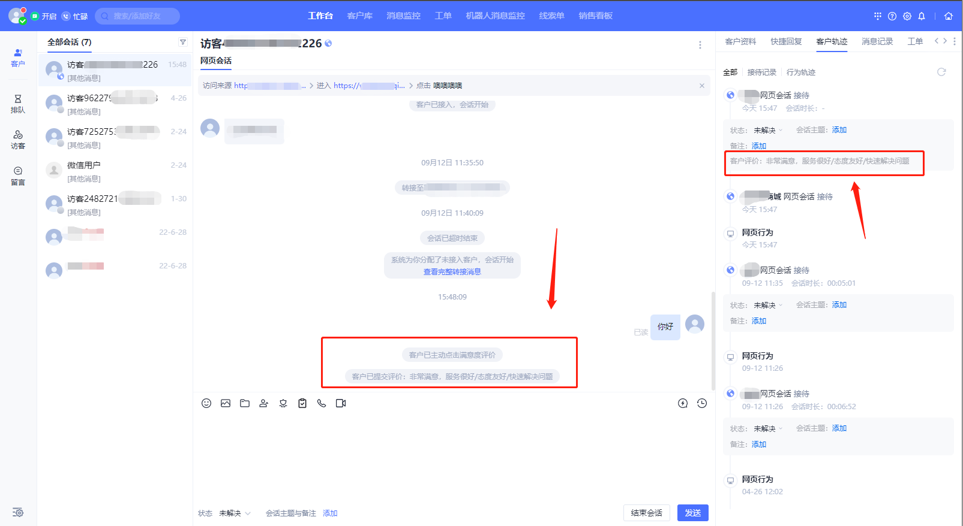This screenshot has width=963, height=526.
Task: Toggle the 忙碌 call status
Action: pos(75,16)
